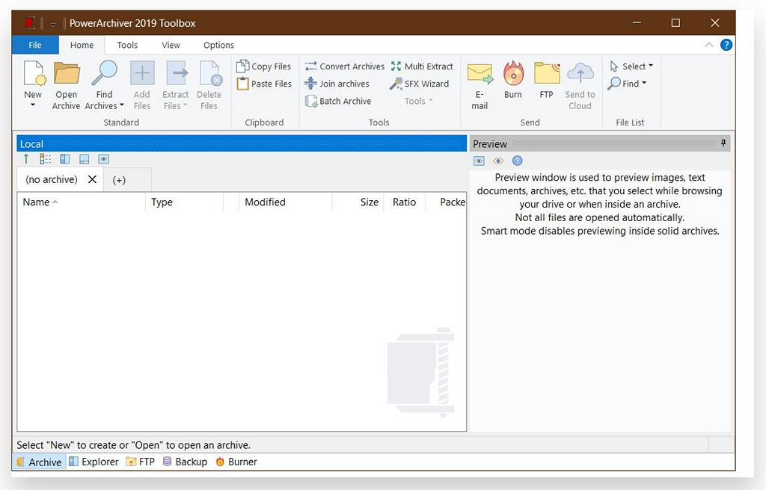Switch to the Tools ribbon tab
The image size is (766, 490).
pos(127,45)
